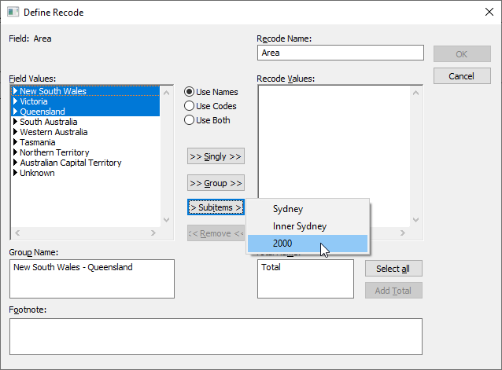Select the Use Codes radio button
This screenshot has height=370, width=502.
coord(190,106)
